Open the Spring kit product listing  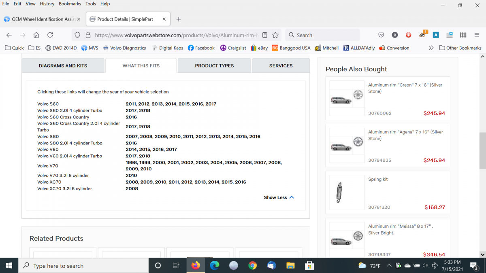[377, 179]
